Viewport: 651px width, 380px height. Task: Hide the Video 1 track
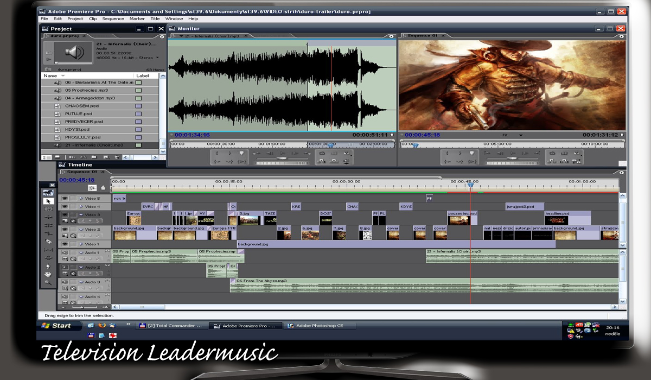pyautogui.click(x=65, y=244)
